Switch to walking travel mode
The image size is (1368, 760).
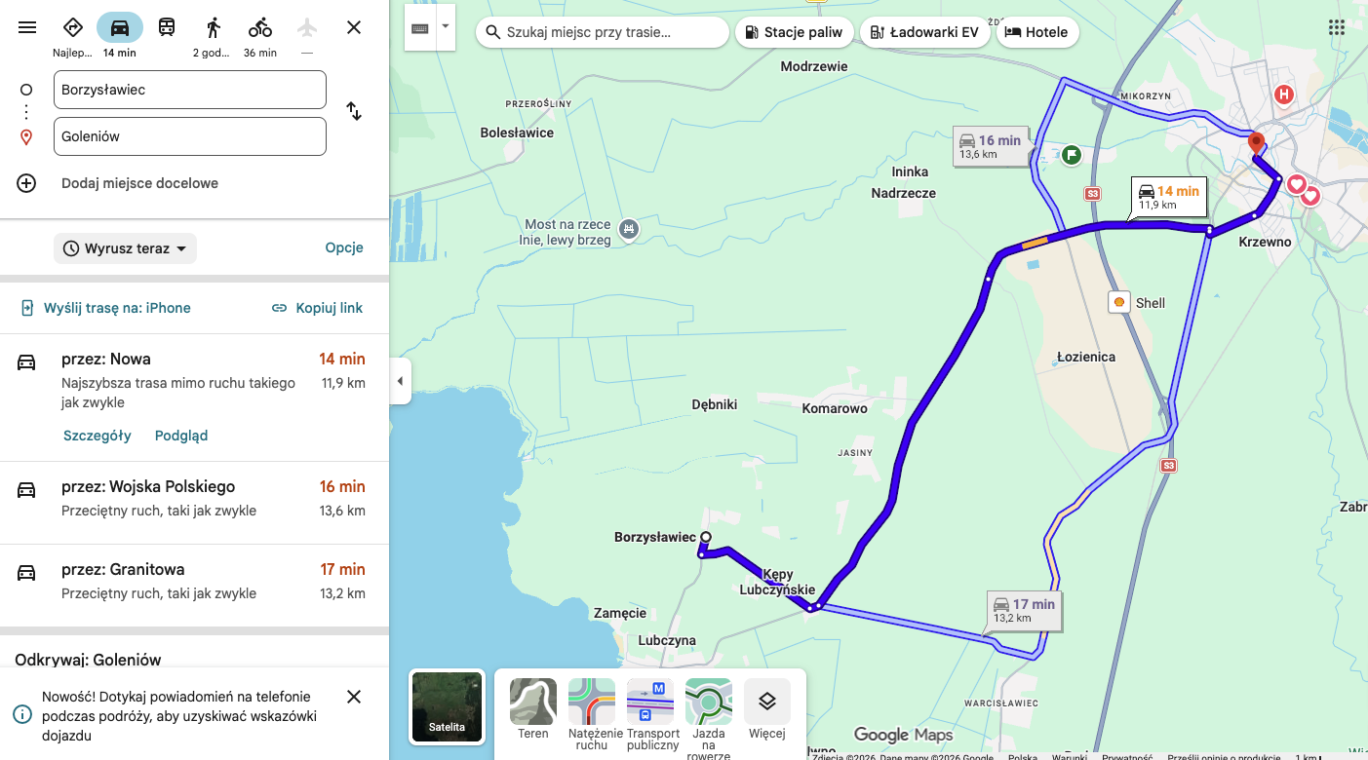click(213, 27)
